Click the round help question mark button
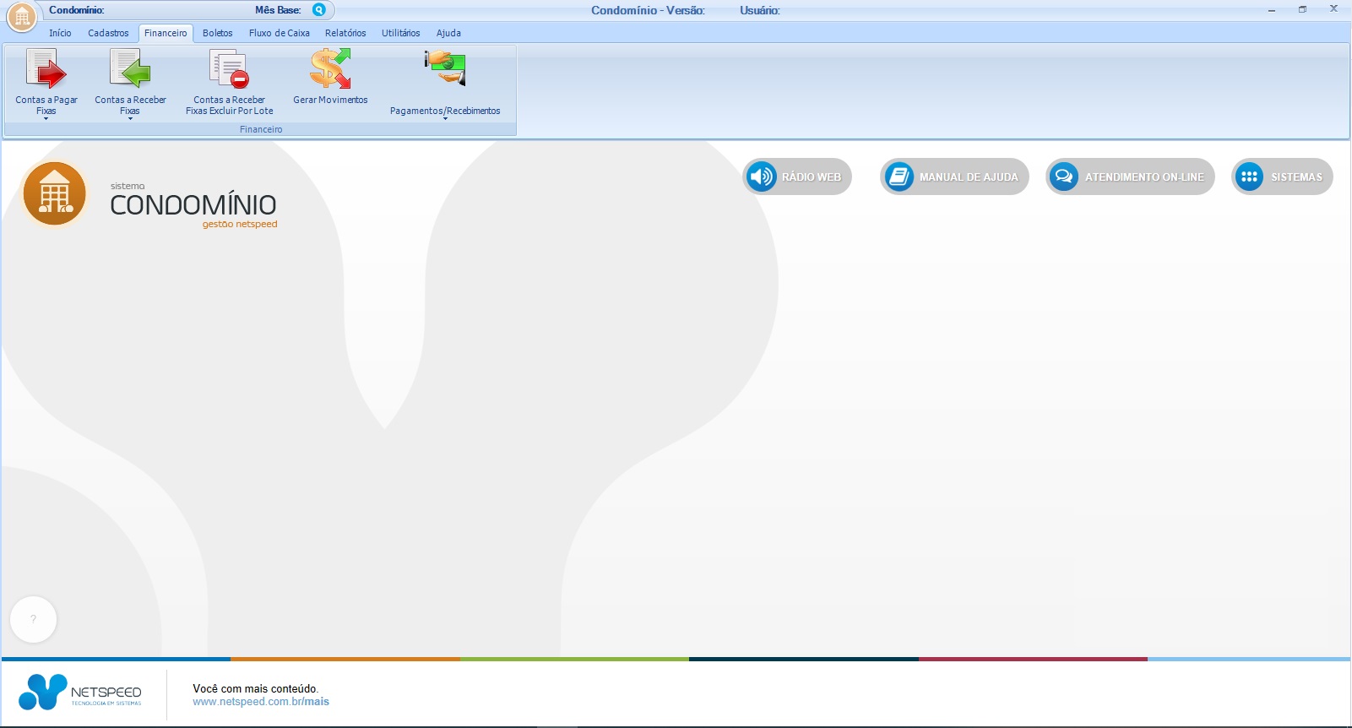This screenshot has height=728, width=1352. [33, 619]
